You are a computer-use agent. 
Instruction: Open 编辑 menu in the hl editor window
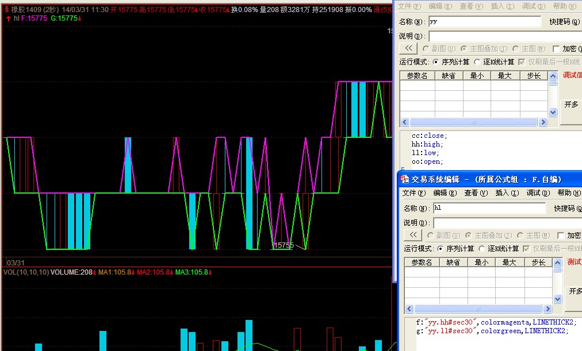pos(445,193)
